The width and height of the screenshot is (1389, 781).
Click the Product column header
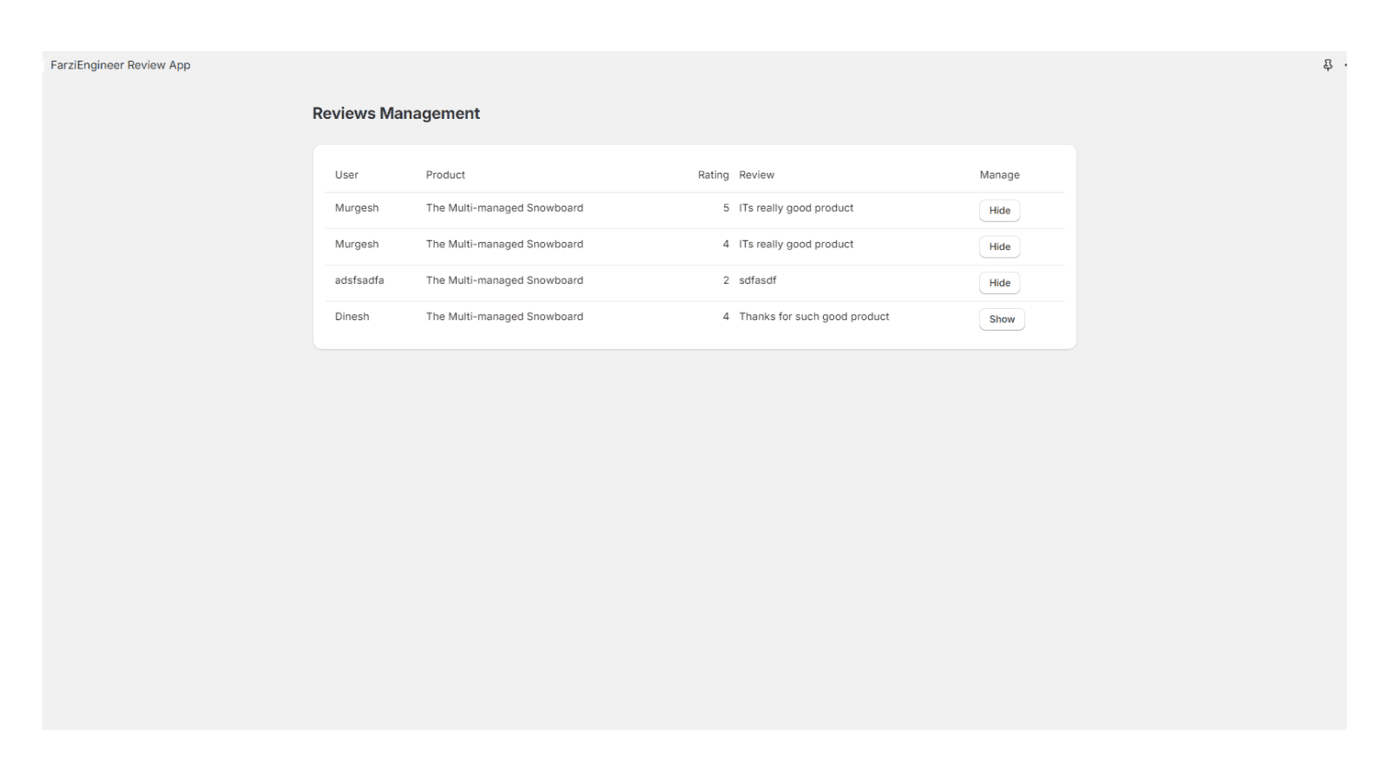point(445,175)
